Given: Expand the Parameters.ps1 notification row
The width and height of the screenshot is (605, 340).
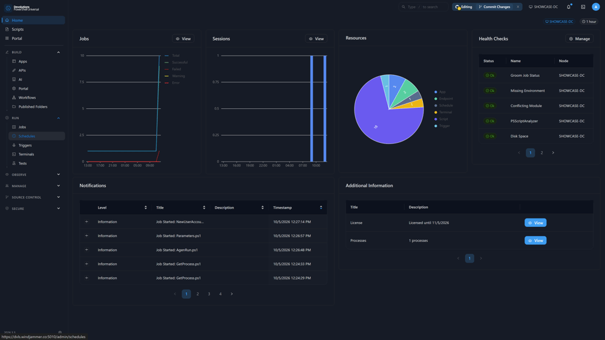Looking at the screenshot, I should click(x=87, y=236).
